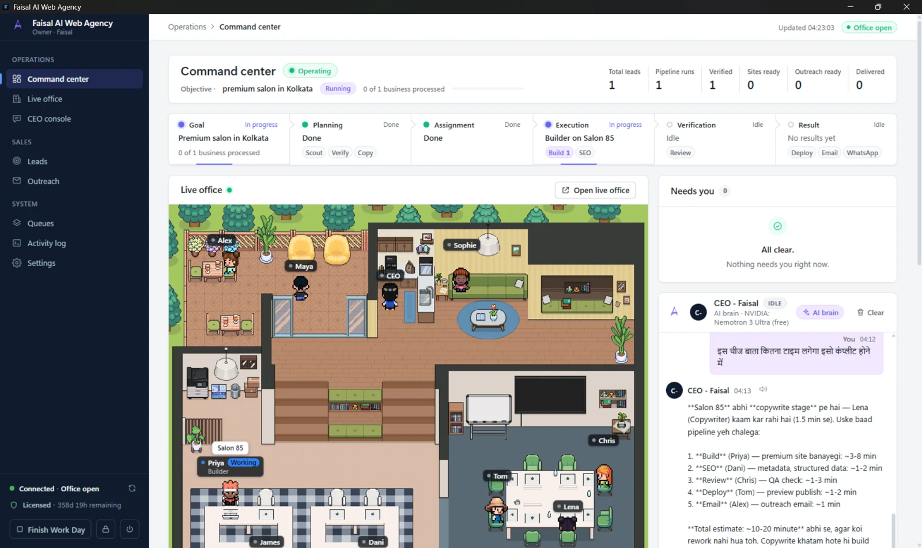
Task: Click Finish Work Day button
Action: point(51,530)
